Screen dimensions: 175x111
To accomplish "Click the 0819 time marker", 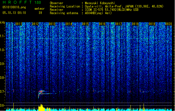I will [x=152, y=24].
